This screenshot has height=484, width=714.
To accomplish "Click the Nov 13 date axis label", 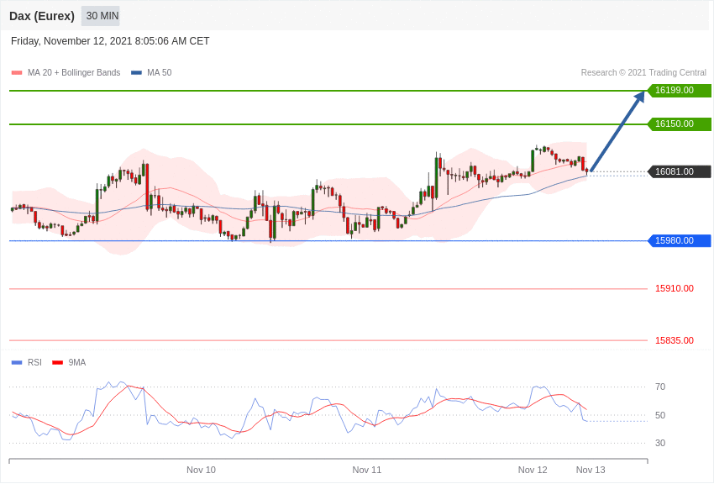I will click(591, 470).
